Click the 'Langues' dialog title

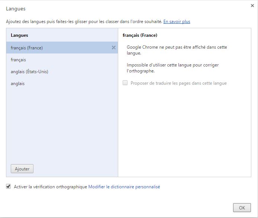coord(16,9)
